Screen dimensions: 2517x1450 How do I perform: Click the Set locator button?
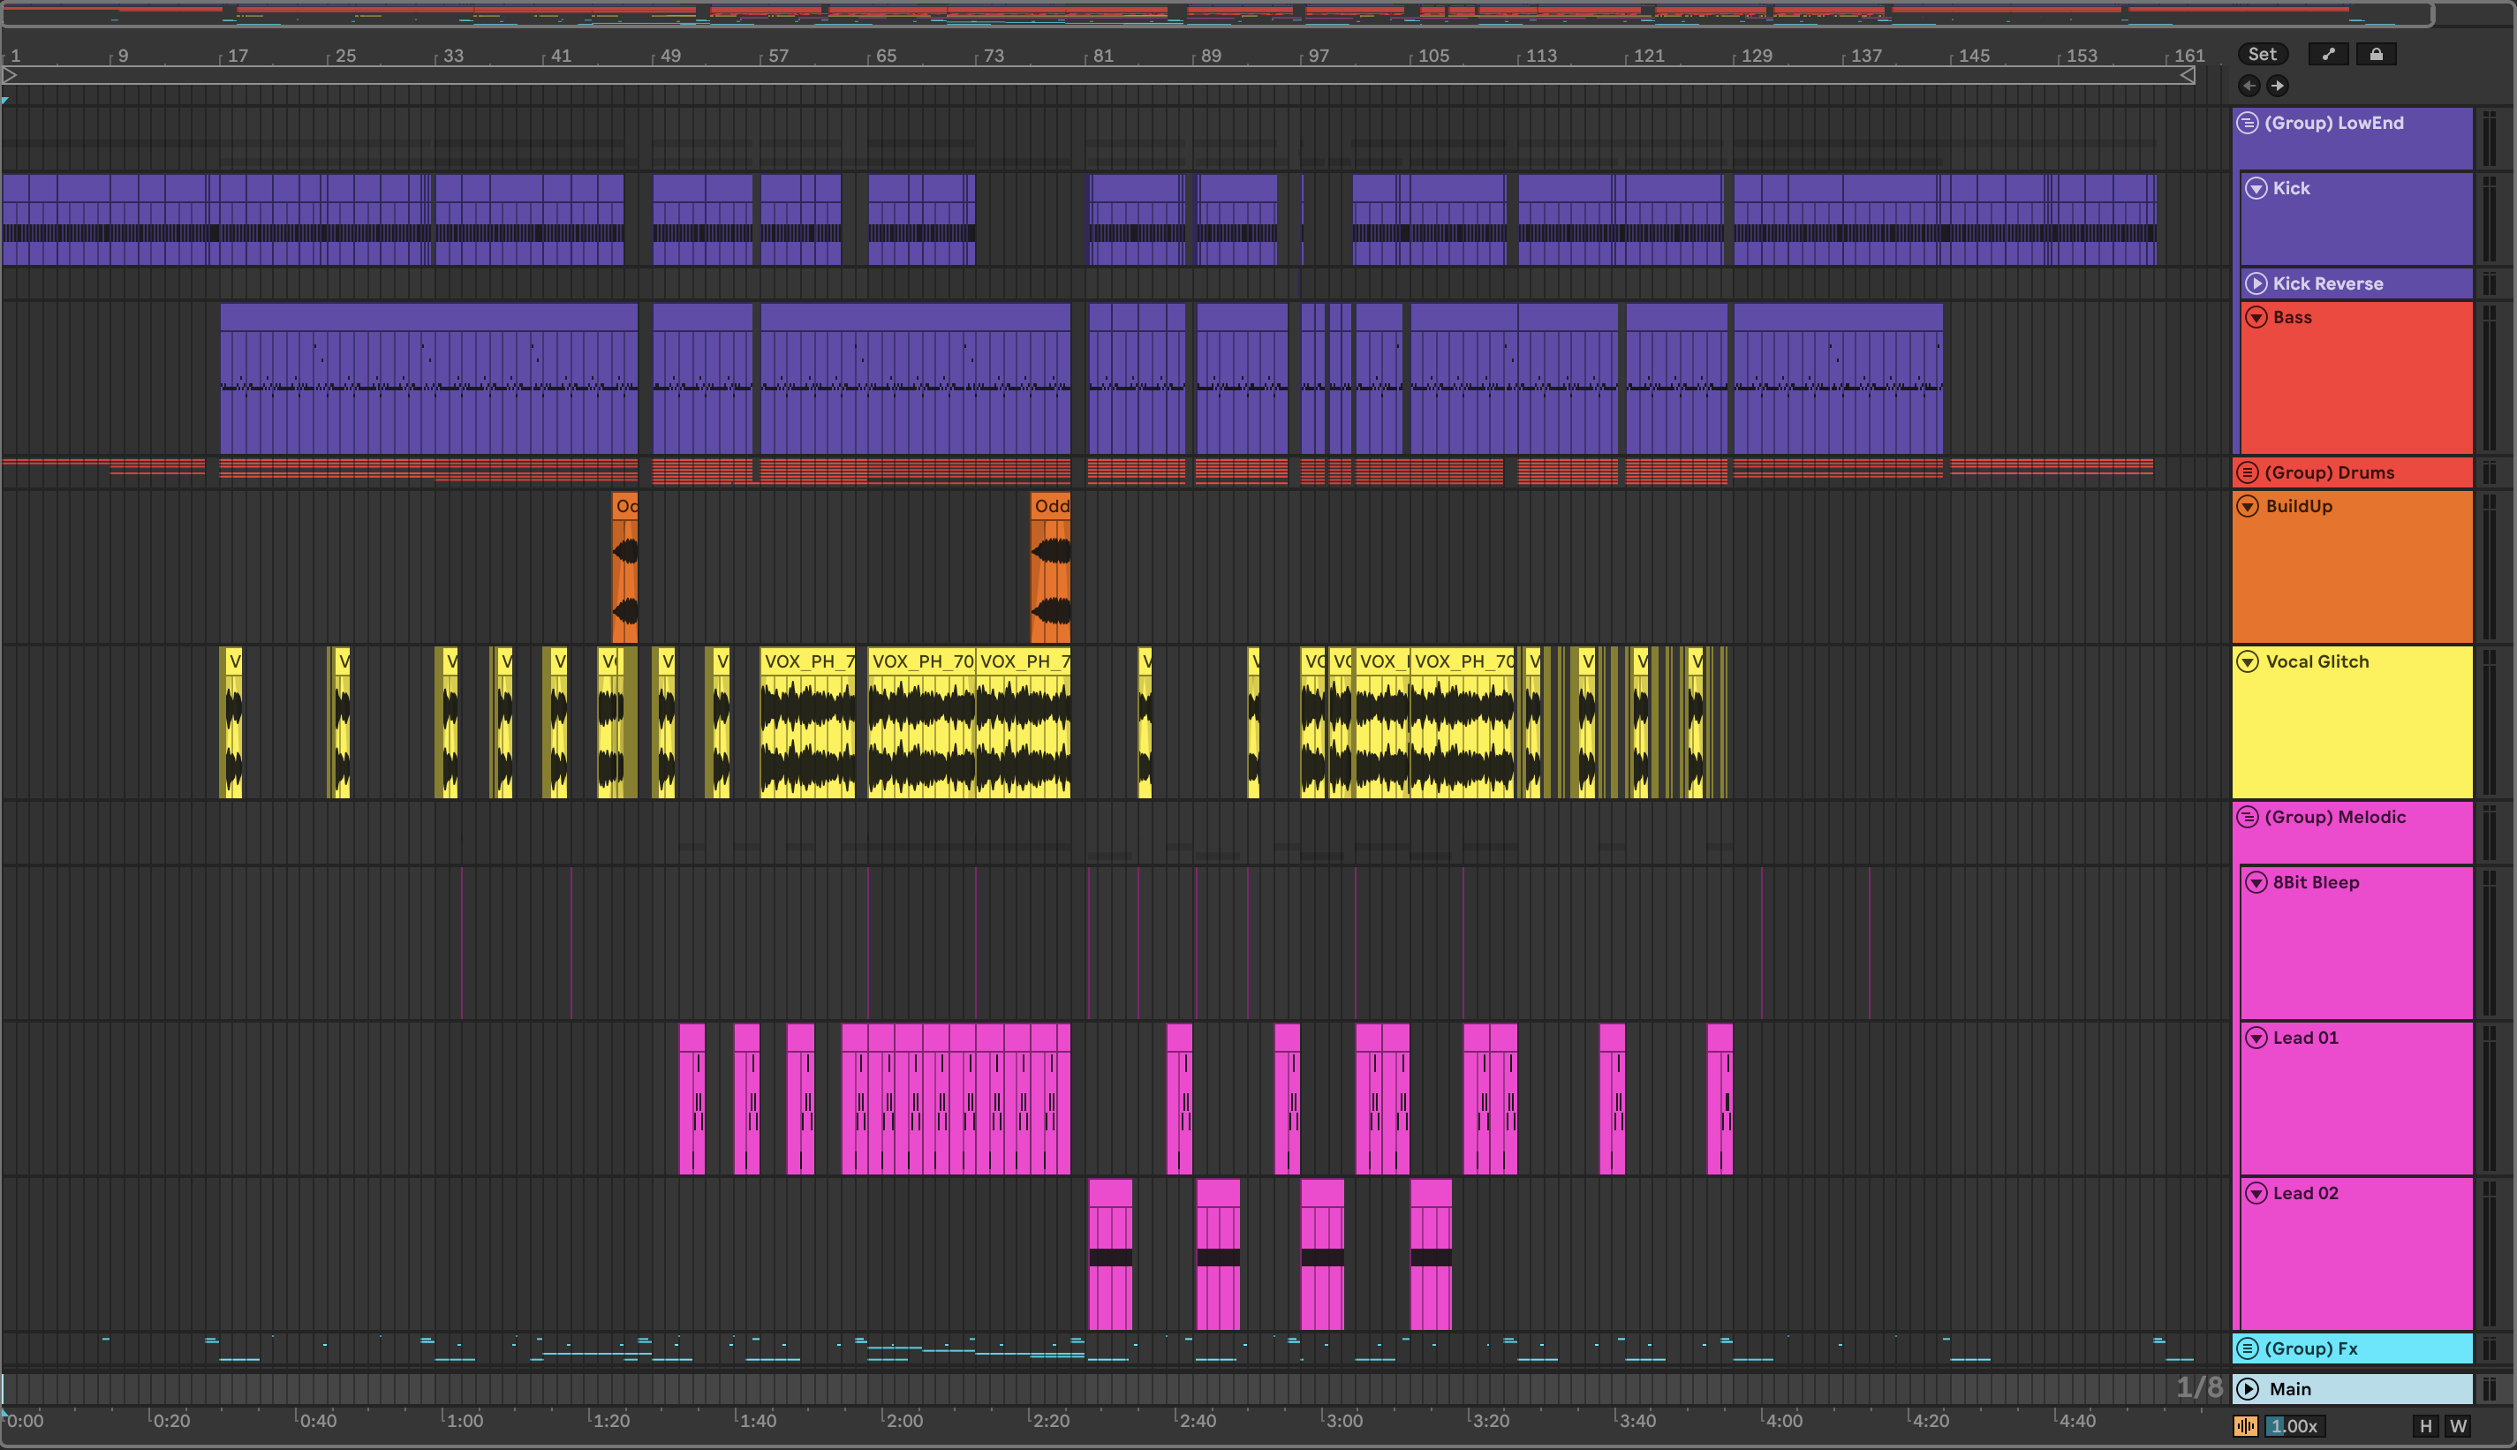tap(2262, 55)
